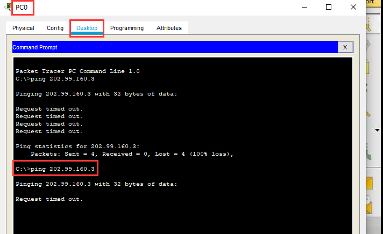Image resolution: width=383 pixels, height=234 pixels.
Task: Click empty black area below terminal output
Action: coord(183,217)
